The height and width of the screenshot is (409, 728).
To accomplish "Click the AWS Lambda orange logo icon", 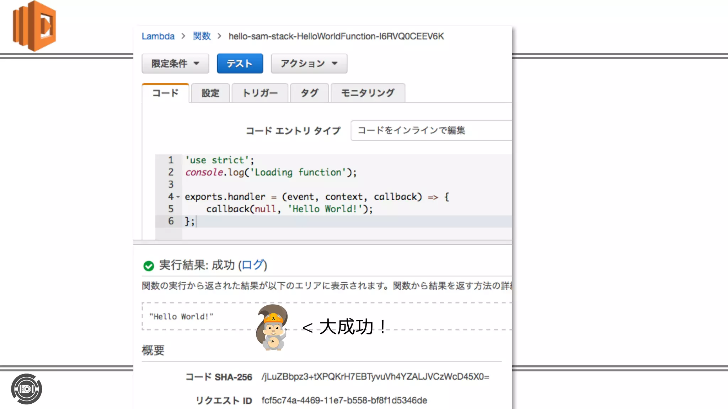I will coord(34,26).
